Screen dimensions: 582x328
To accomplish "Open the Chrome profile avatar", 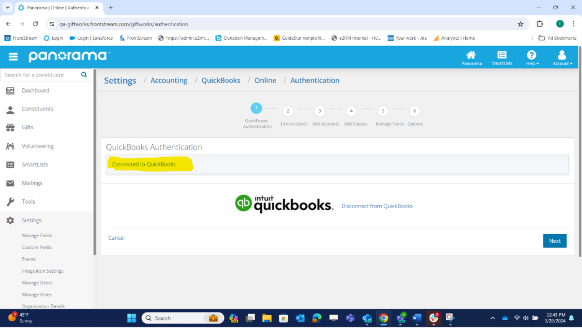I will tap(560, 24).
